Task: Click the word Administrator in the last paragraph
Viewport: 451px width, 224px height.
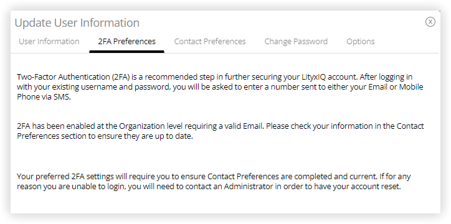Action: (248, 187)
